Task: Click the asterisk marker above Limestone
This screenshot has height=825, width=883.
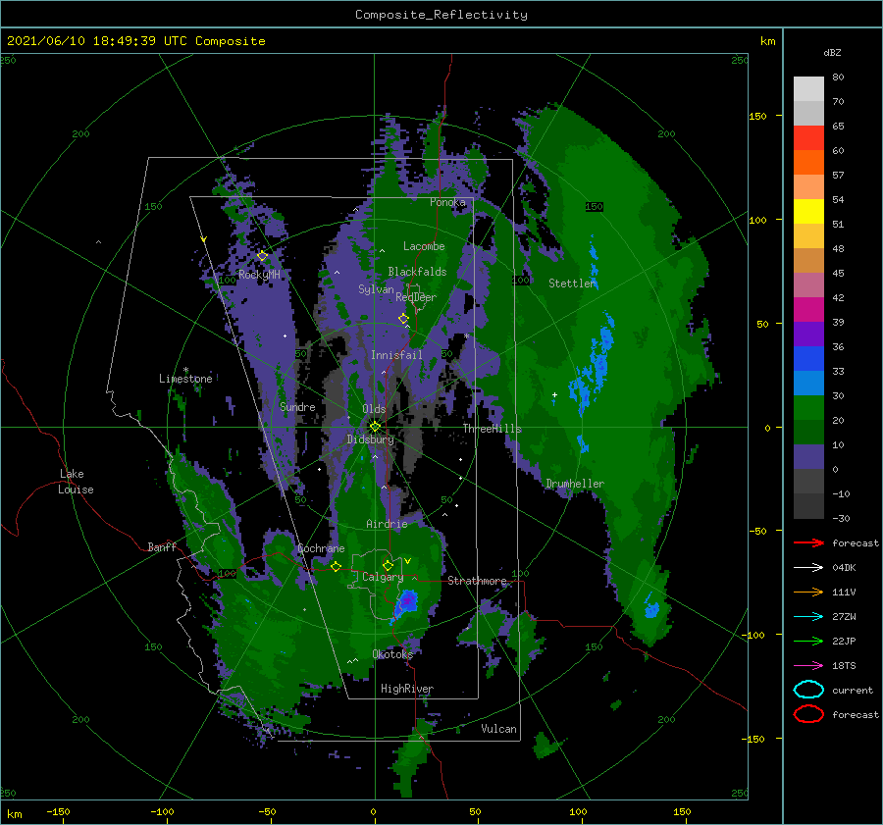Action: point(185,370)
